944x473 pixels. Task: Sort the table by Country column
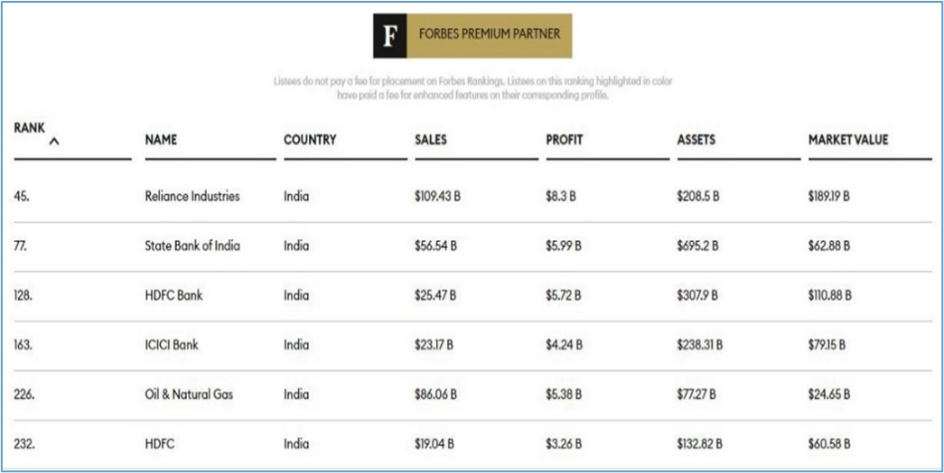(310, 140)
